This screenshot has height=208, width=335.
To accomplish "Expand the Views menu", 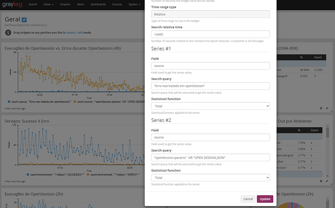I will coord(48,4).
